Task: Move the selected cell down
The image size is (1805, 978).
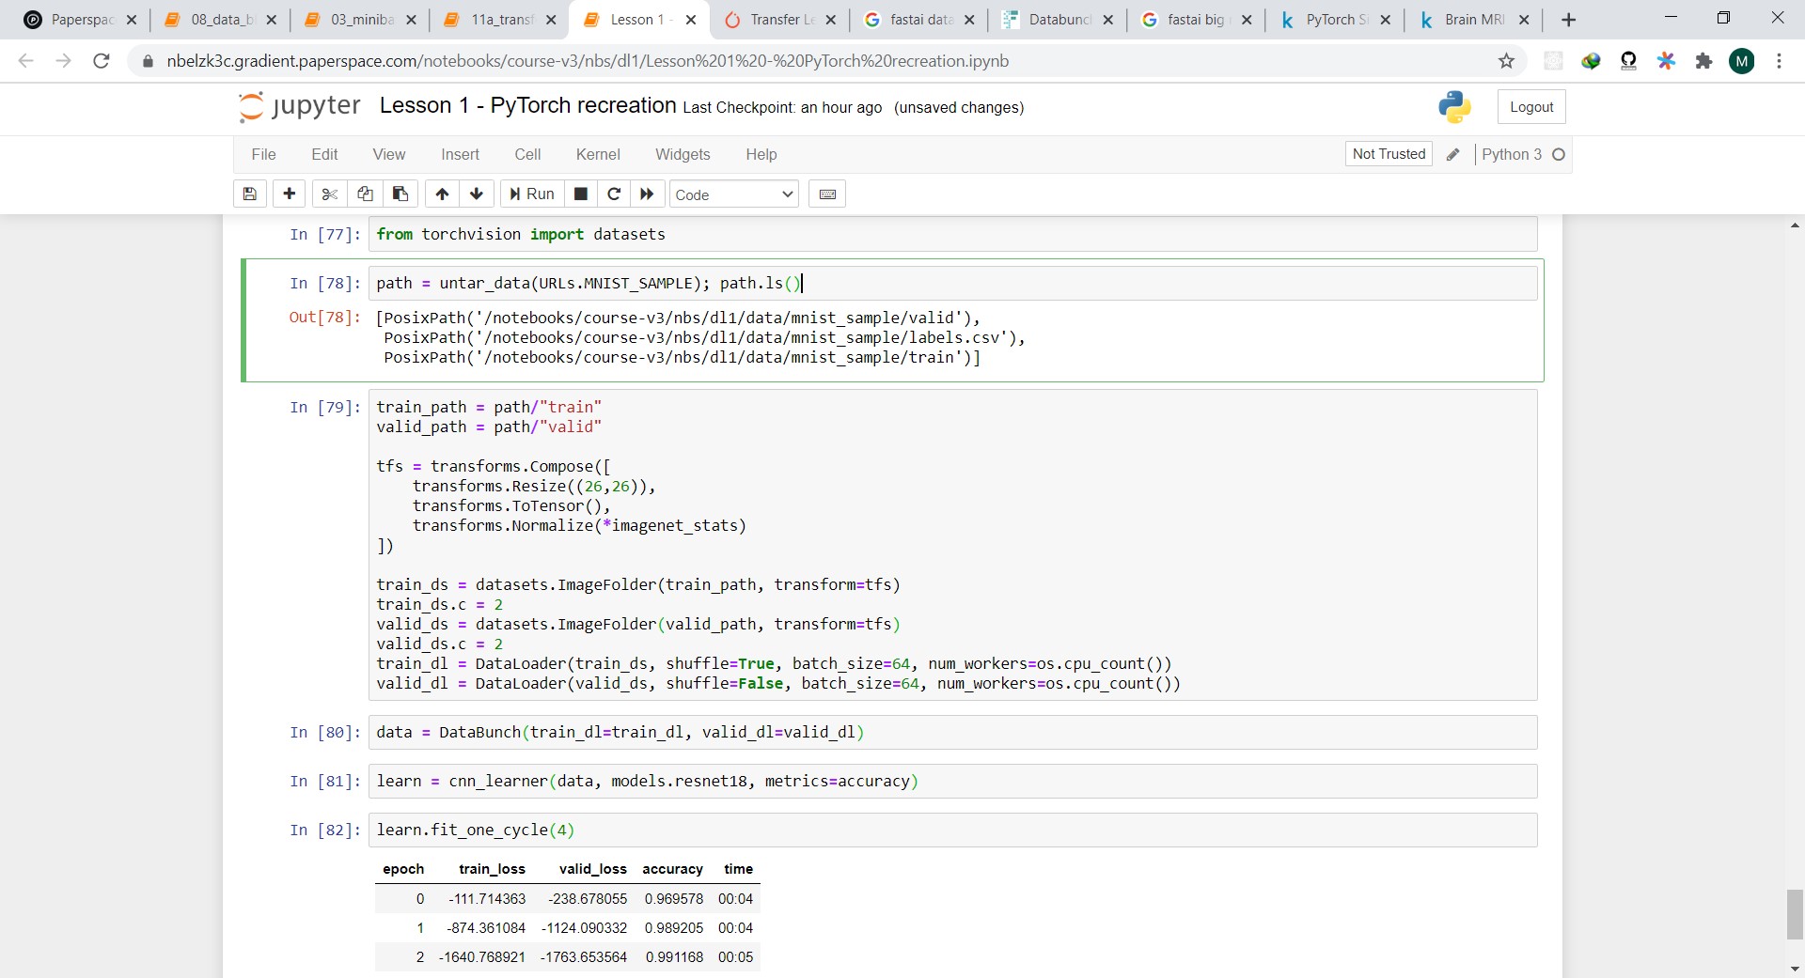Action: coord(477,194)
